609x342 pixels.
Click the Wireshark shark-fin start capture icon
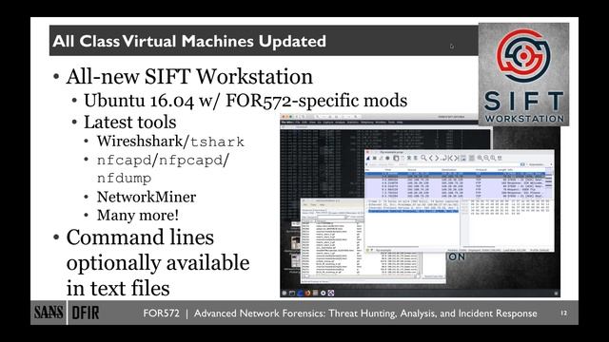pyautogui.click(x=368, y=159)
